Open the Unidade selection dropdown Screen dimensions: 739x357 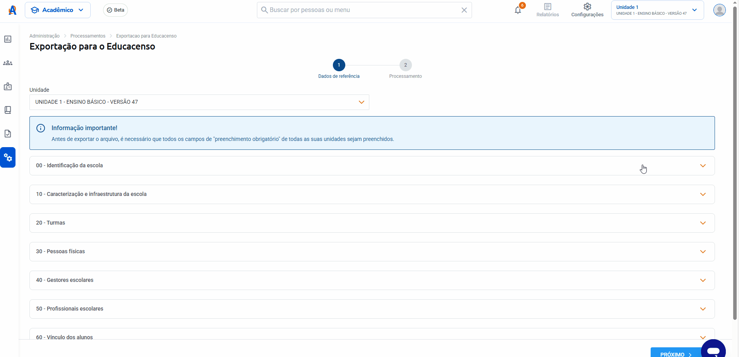click(x=199, y=102)
